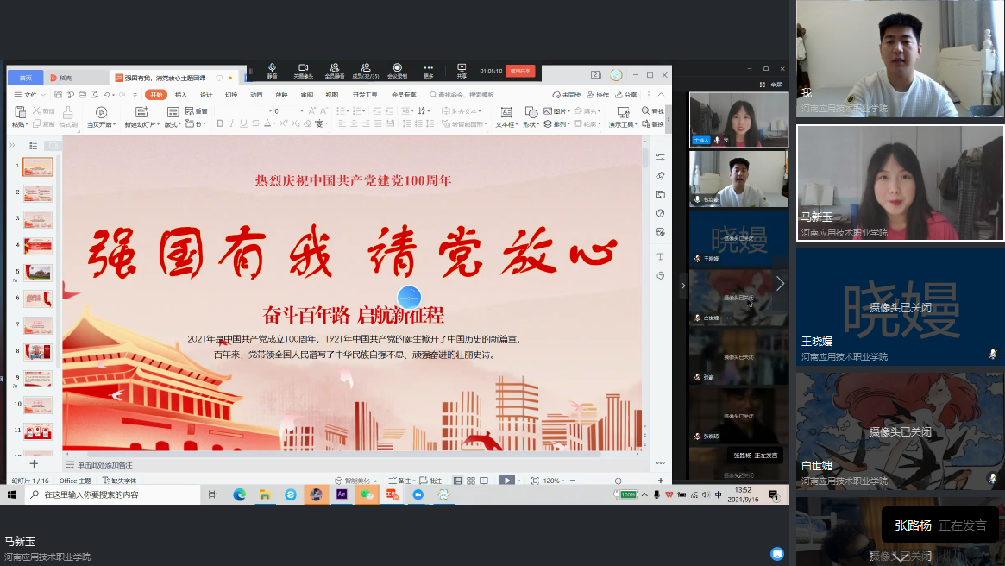Screen dimensions: 1005x566
Task: Apply bold formatting
Action: pos(220,124)
